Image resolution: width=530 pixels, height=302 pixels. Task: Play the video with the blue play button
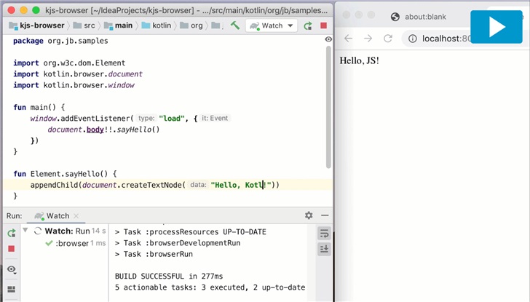coord(497,27)
